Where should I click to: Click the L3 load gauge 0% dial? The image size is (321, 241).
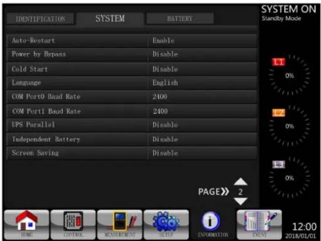(290, 178)
